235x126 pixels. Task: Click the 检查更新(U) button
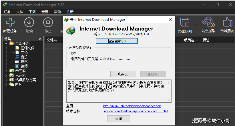point(117,41)
